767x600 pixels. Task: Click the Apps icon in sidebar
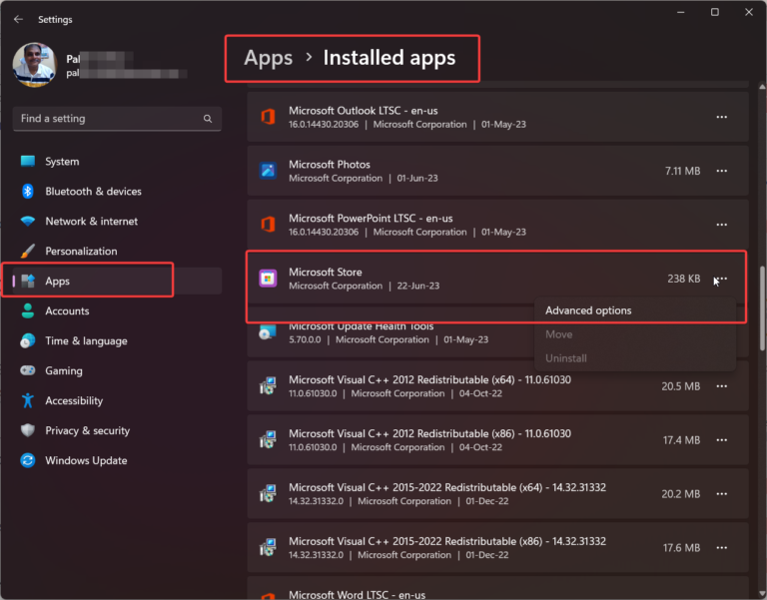point(28,281)
